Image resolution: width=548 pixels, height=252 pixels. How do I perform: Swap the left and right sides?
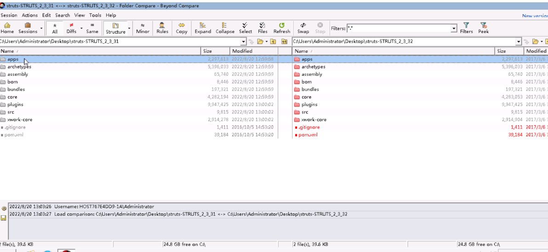click(303, 28)
